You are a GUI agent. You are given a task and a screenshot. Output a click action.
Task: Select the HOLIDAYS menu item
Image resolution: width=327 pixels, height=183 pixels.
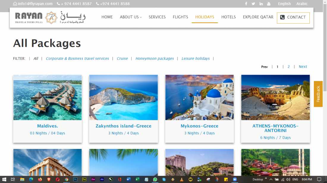tap(205, 17)
